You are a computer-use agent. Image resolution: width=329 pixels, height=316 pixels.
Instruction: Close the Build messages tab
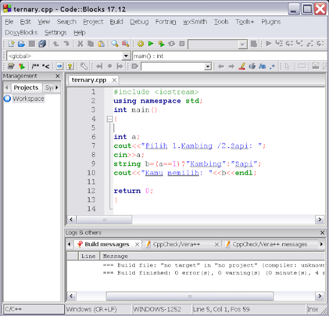coord(137,244)
